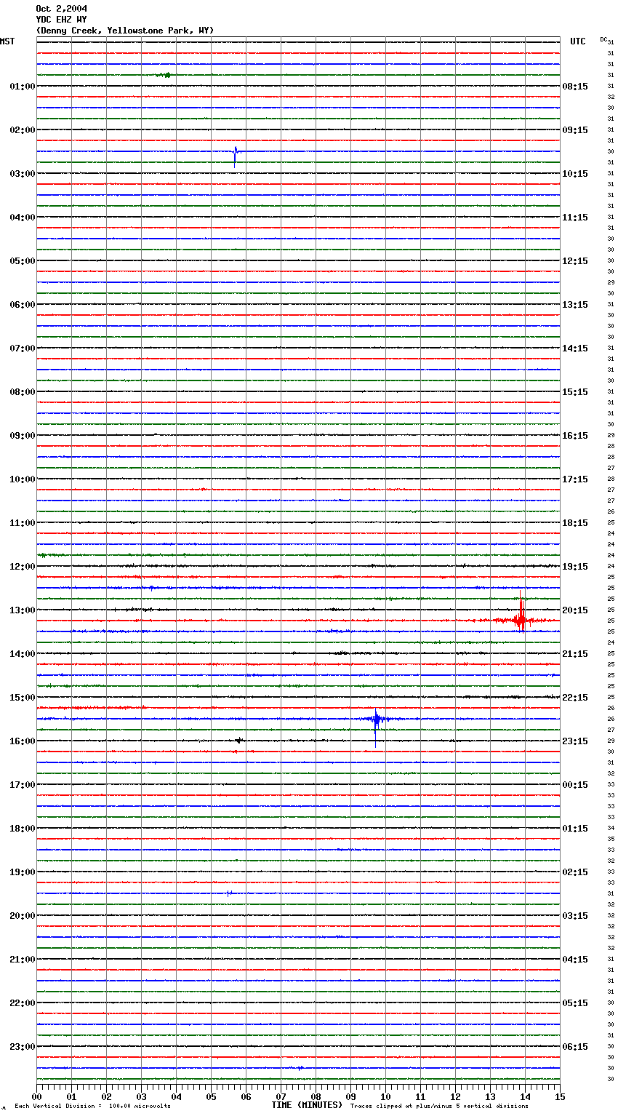Select the '16:00' MST hour label
Image resolution: width=618 pixels, height=1116 pixels.
[x=22, y=741]
